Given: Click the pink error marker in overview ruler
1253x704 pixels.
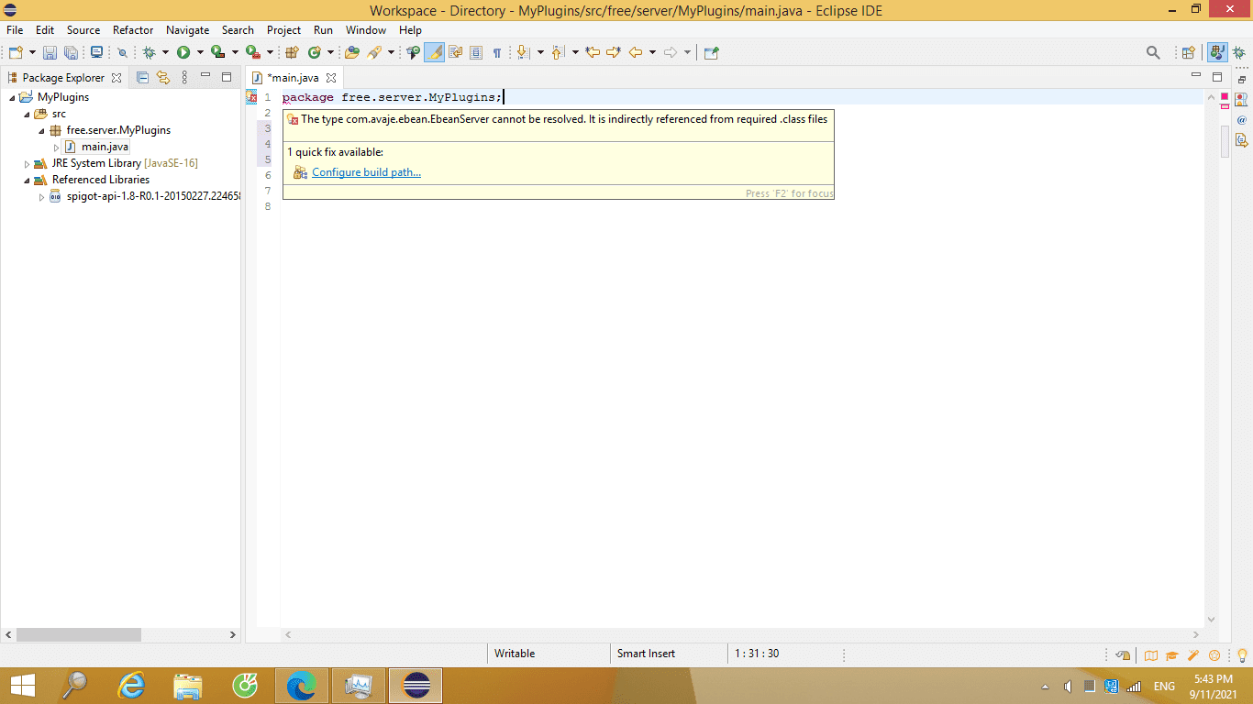Looking at the screenshot, I should (1225, 105).
